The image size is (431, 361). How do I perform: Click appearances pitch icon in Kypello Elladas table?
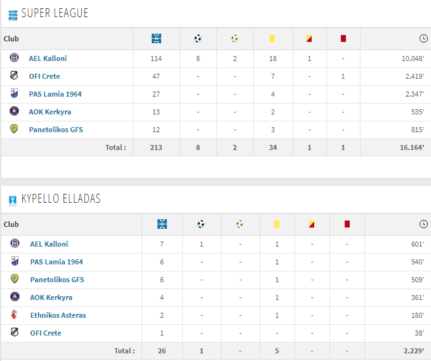[x=162, y=224]
